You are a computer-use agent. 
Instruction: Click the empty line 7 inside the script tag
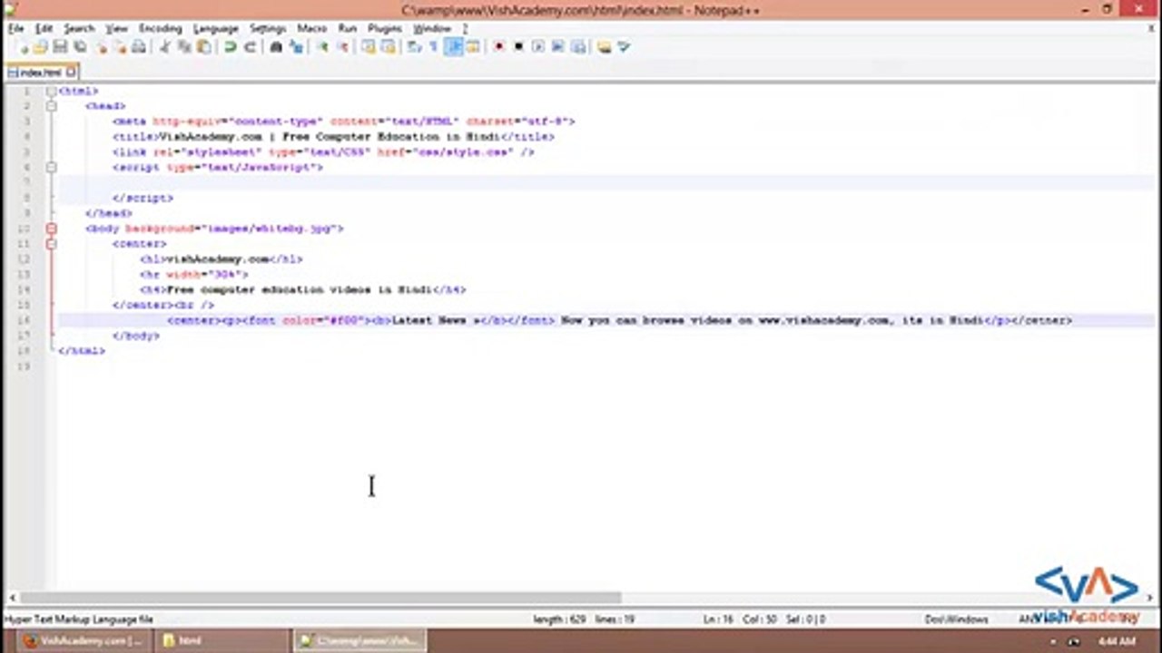pos(606,182)
